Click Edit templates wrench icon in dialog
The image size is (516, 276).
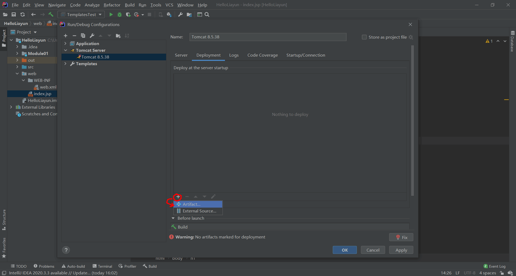[92, 36]
